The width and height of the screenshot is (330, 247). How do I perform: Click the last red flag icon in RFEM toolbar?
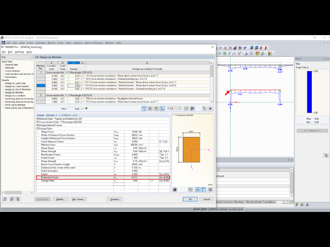pos(266,48)
